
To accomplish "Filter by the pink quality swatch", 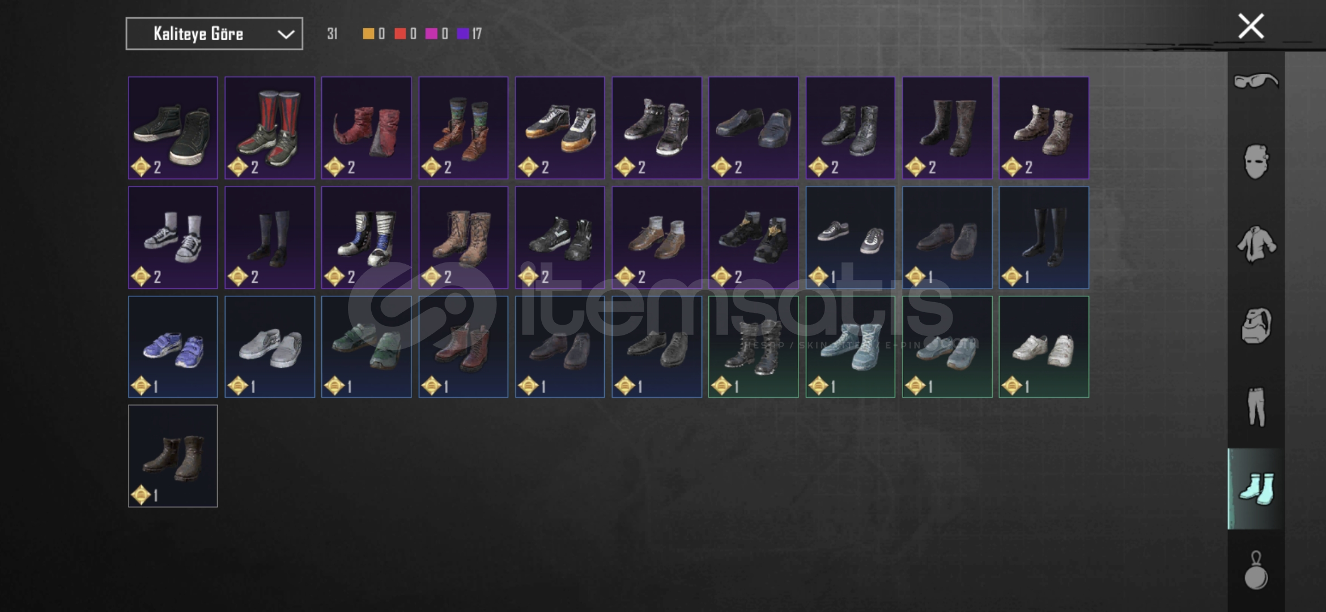I will pos(431,33).
